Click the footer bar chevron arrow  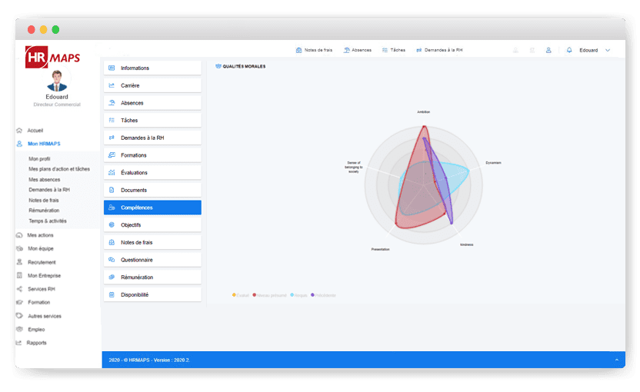(x=615, y=360)
